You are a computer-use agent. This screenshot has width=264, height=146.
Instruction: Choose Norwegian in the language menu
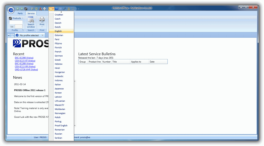[61, 113]
